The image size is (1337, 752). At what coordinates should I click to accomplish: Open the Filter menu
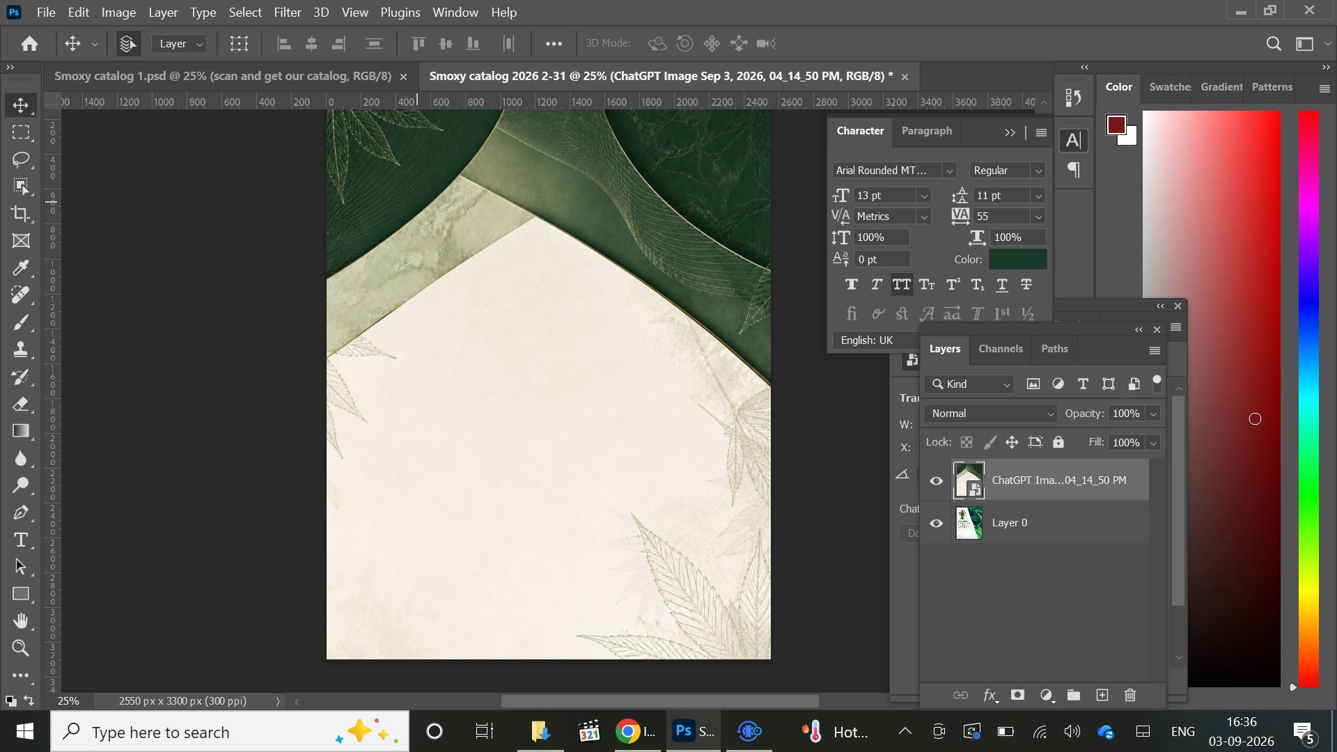pos(287,13)
